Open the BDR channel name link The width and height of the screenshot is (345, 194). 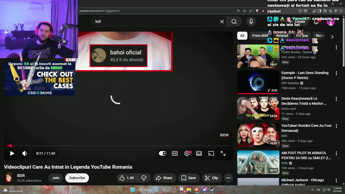21,176
